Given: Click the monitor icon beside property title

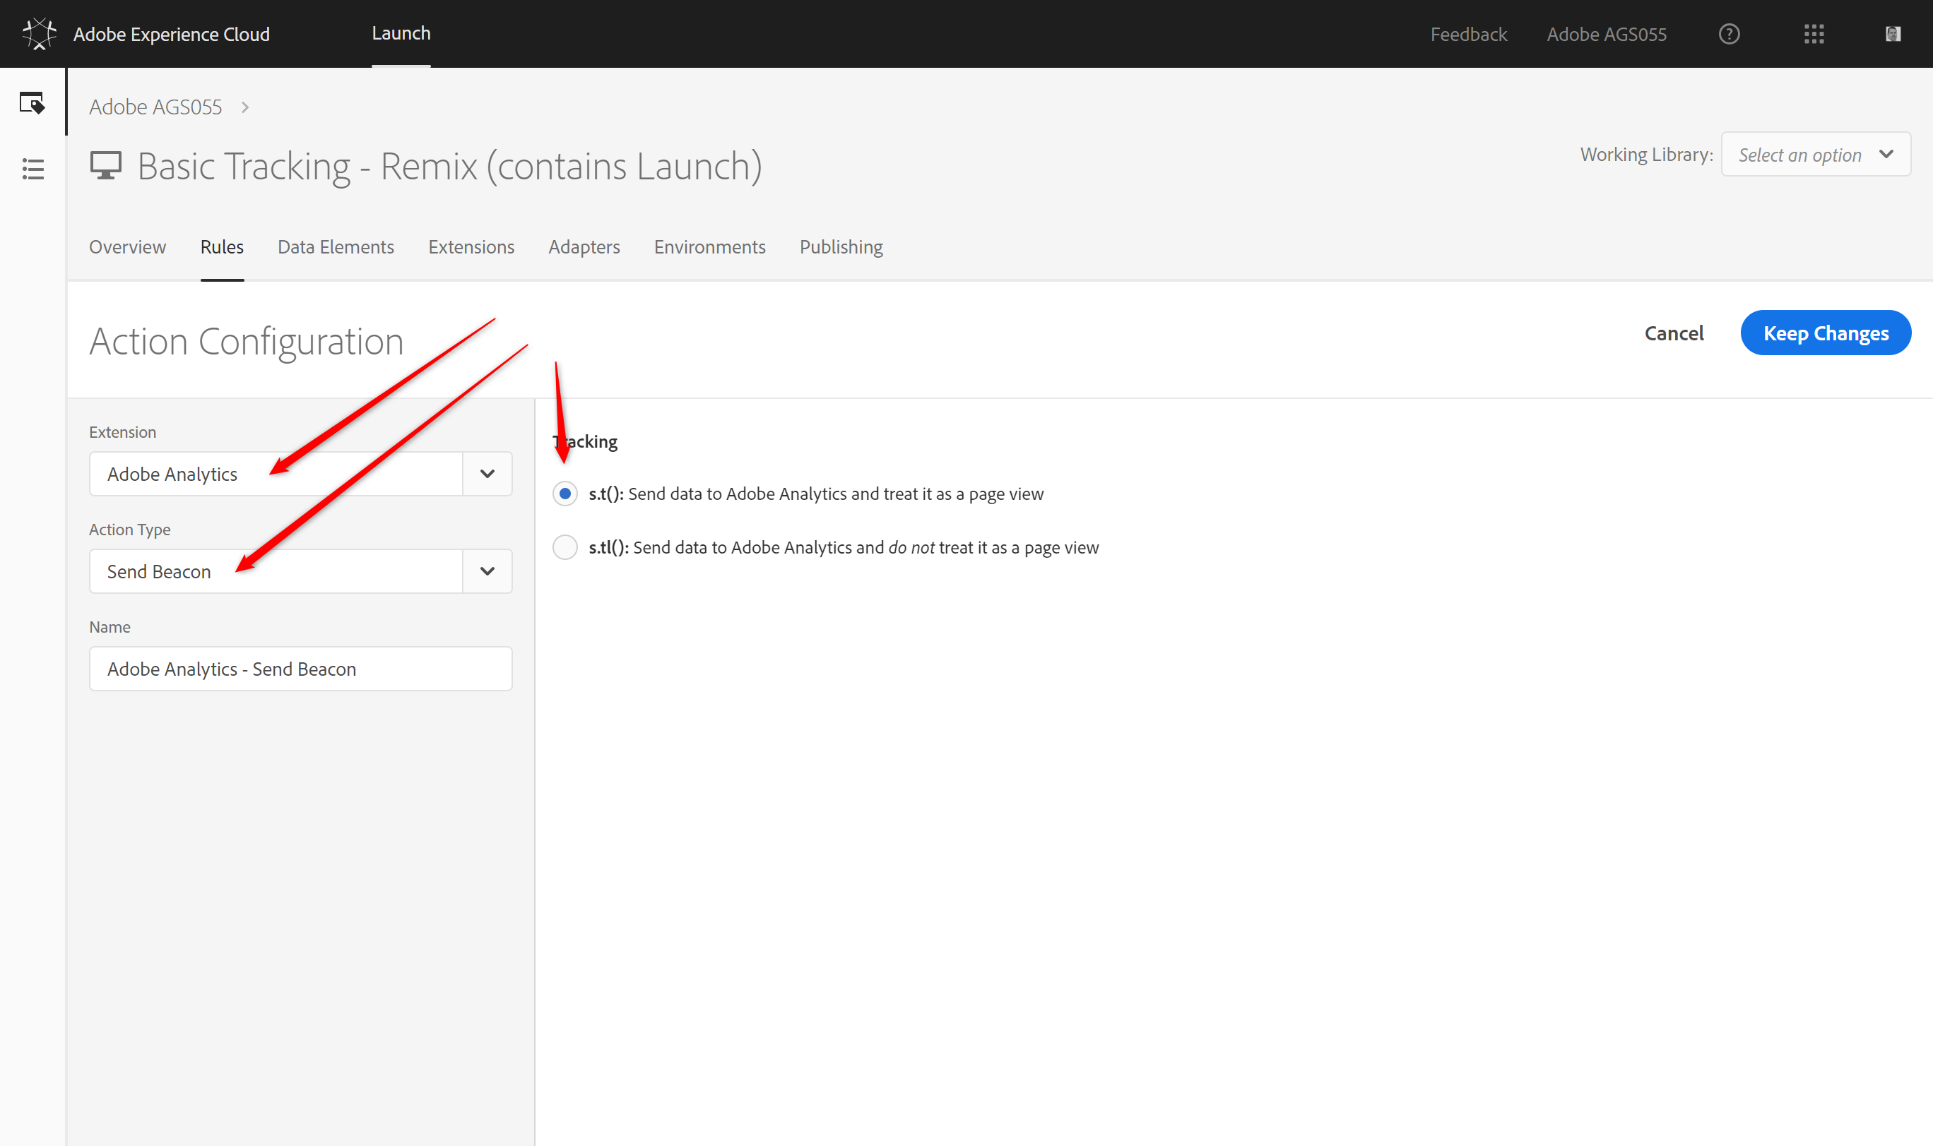Looking at the screenshot, I should (x=106, y=165).
